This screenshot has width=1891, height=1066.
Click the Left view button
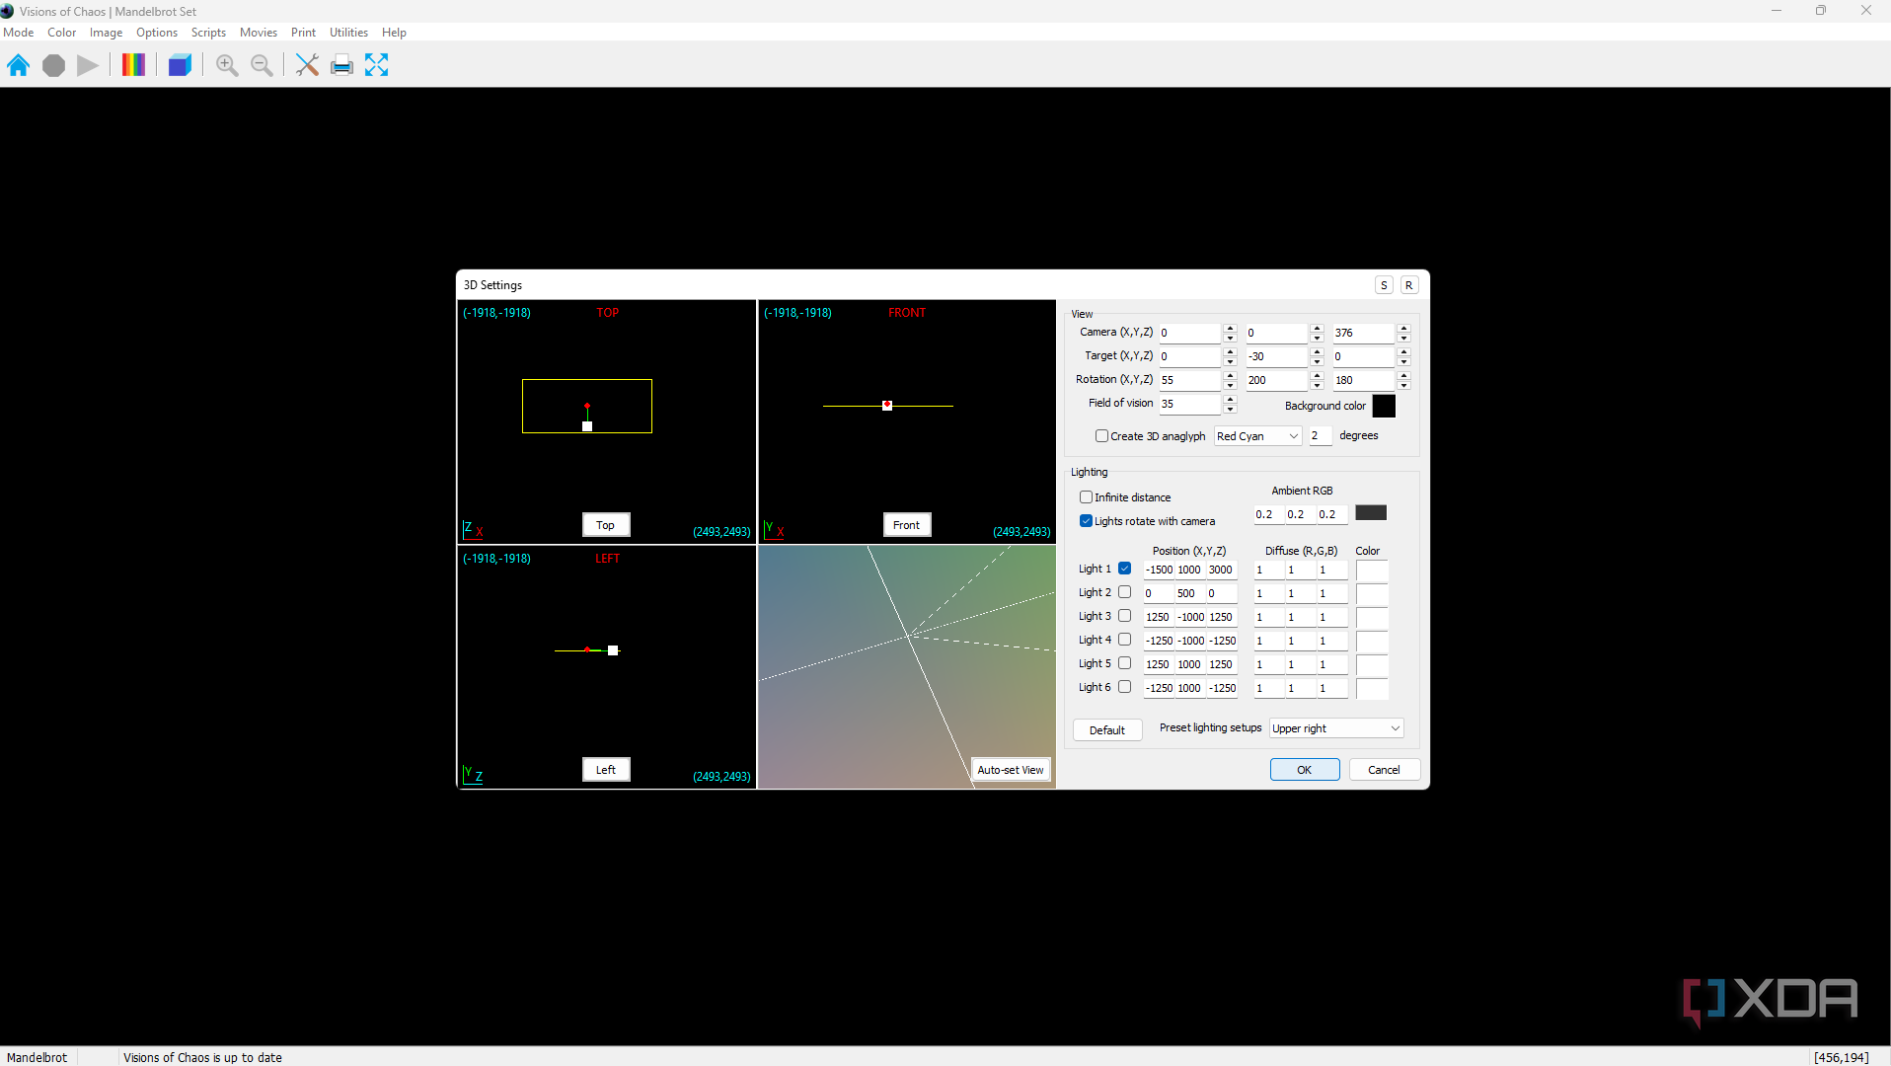(606, 770)
